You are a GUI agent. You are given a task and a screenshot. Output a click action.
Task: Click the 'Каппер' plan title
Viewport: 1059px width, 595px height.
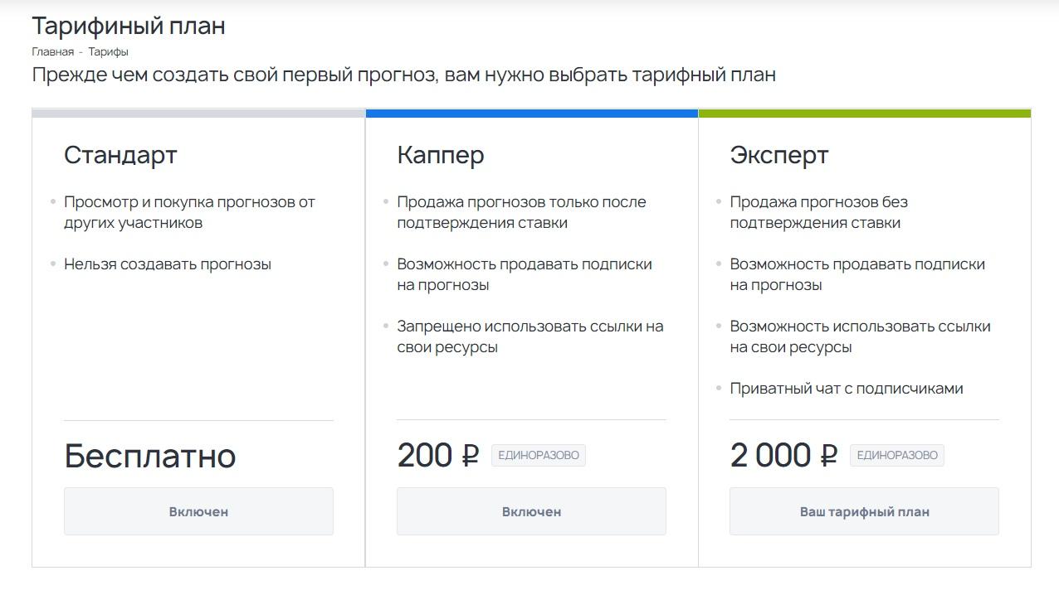click(x=441, y=155)
